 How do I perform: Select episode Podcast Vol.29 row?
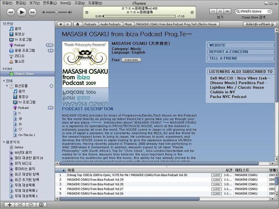[165, 180]
